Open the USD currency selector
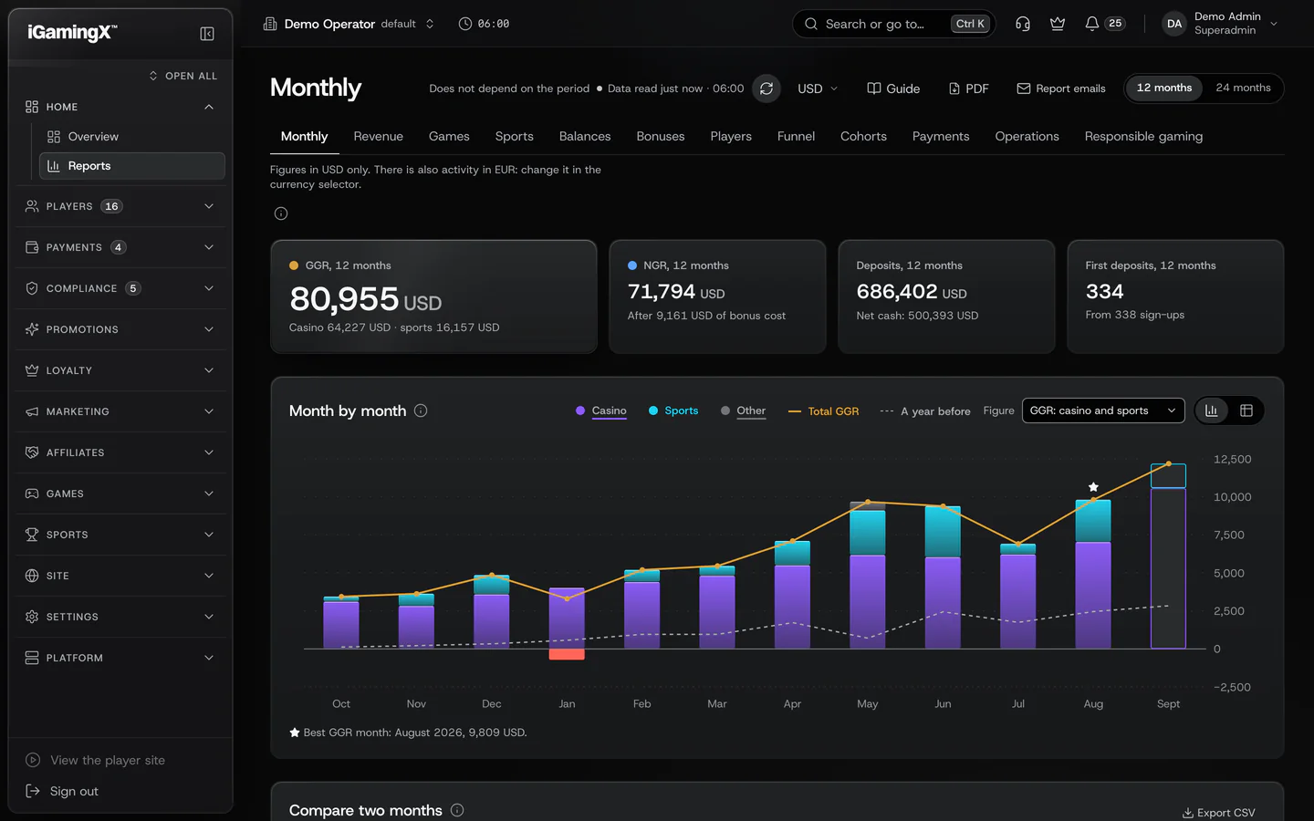 click(817, 88)
